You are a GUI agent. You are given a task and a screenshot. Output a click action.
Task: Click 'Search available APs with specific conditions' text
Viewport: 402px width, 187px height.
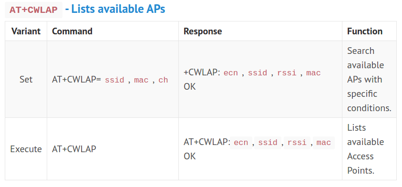[x=369, y=80]
